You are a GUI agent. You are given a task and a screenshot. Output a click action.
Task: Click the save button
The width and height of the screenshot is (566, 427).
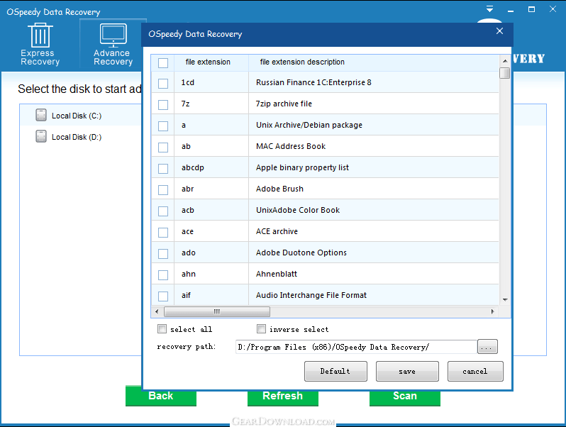[x=407, y=372]
